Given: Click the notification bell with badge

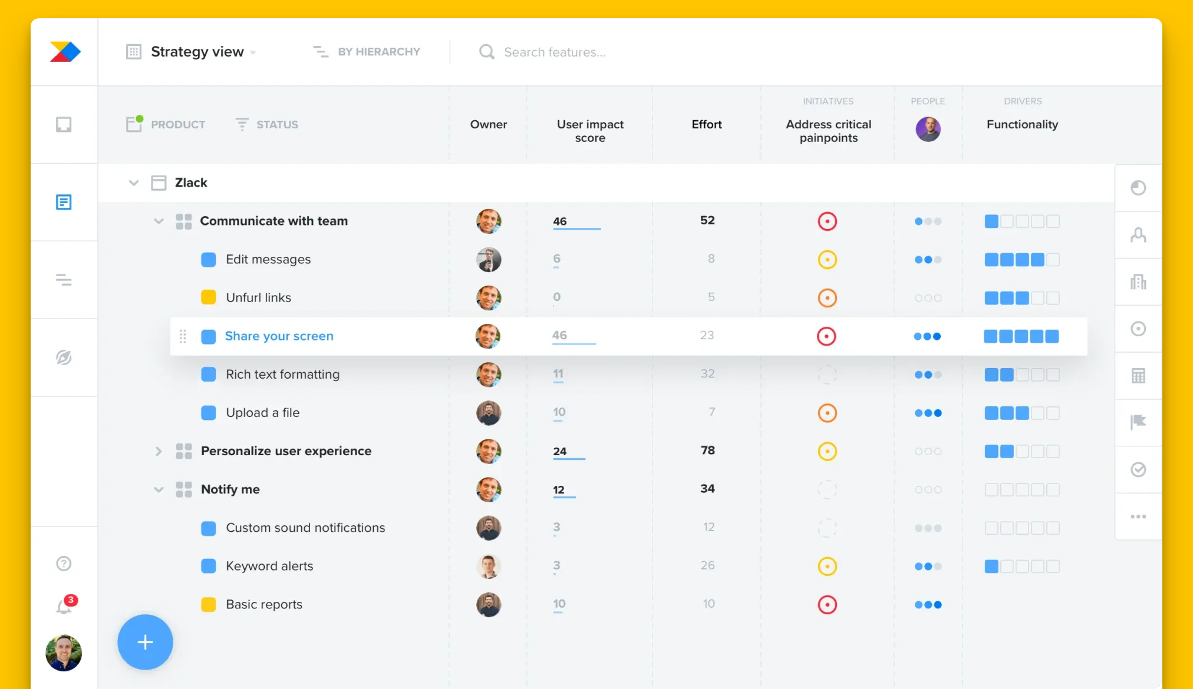Looking at the screenshot, I should [64, 606].
